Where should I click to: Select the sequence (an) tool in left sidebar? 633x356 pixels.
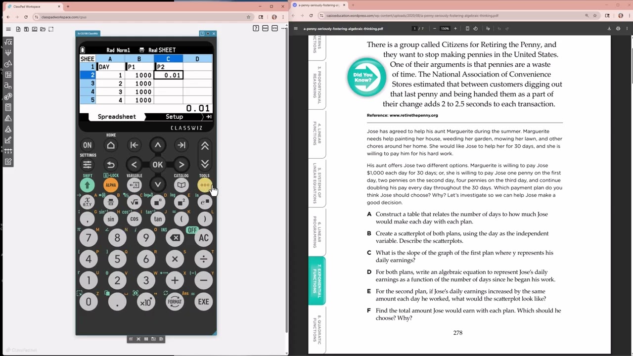tap(8, 86)
